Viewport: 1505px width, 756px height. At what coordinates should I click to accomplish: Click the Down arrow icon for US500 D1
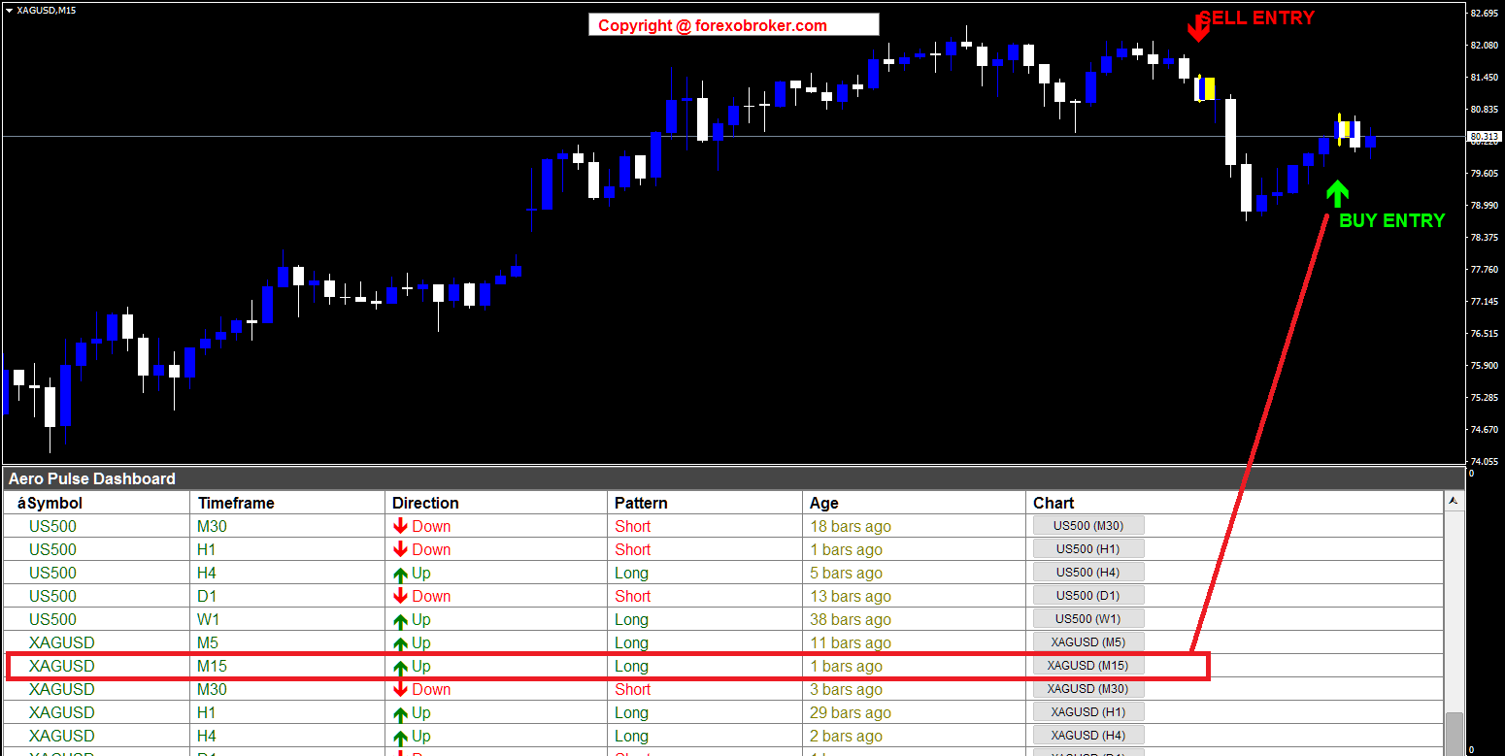pos(400,596)
